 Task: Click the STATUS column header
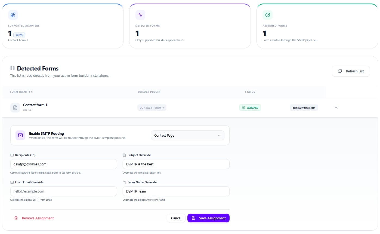click(250, 92)
